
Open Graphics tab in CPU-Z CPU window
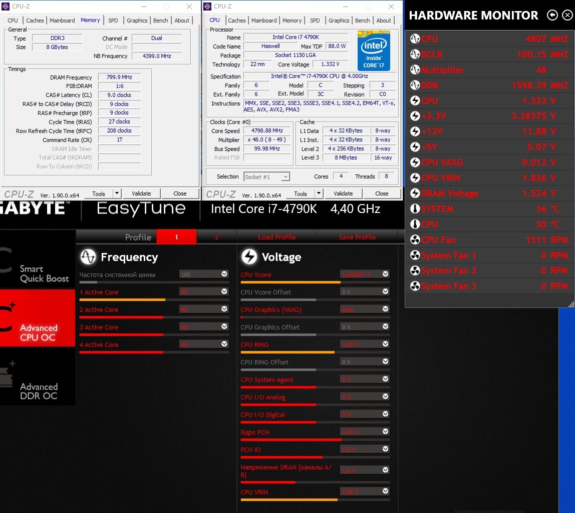339,20
